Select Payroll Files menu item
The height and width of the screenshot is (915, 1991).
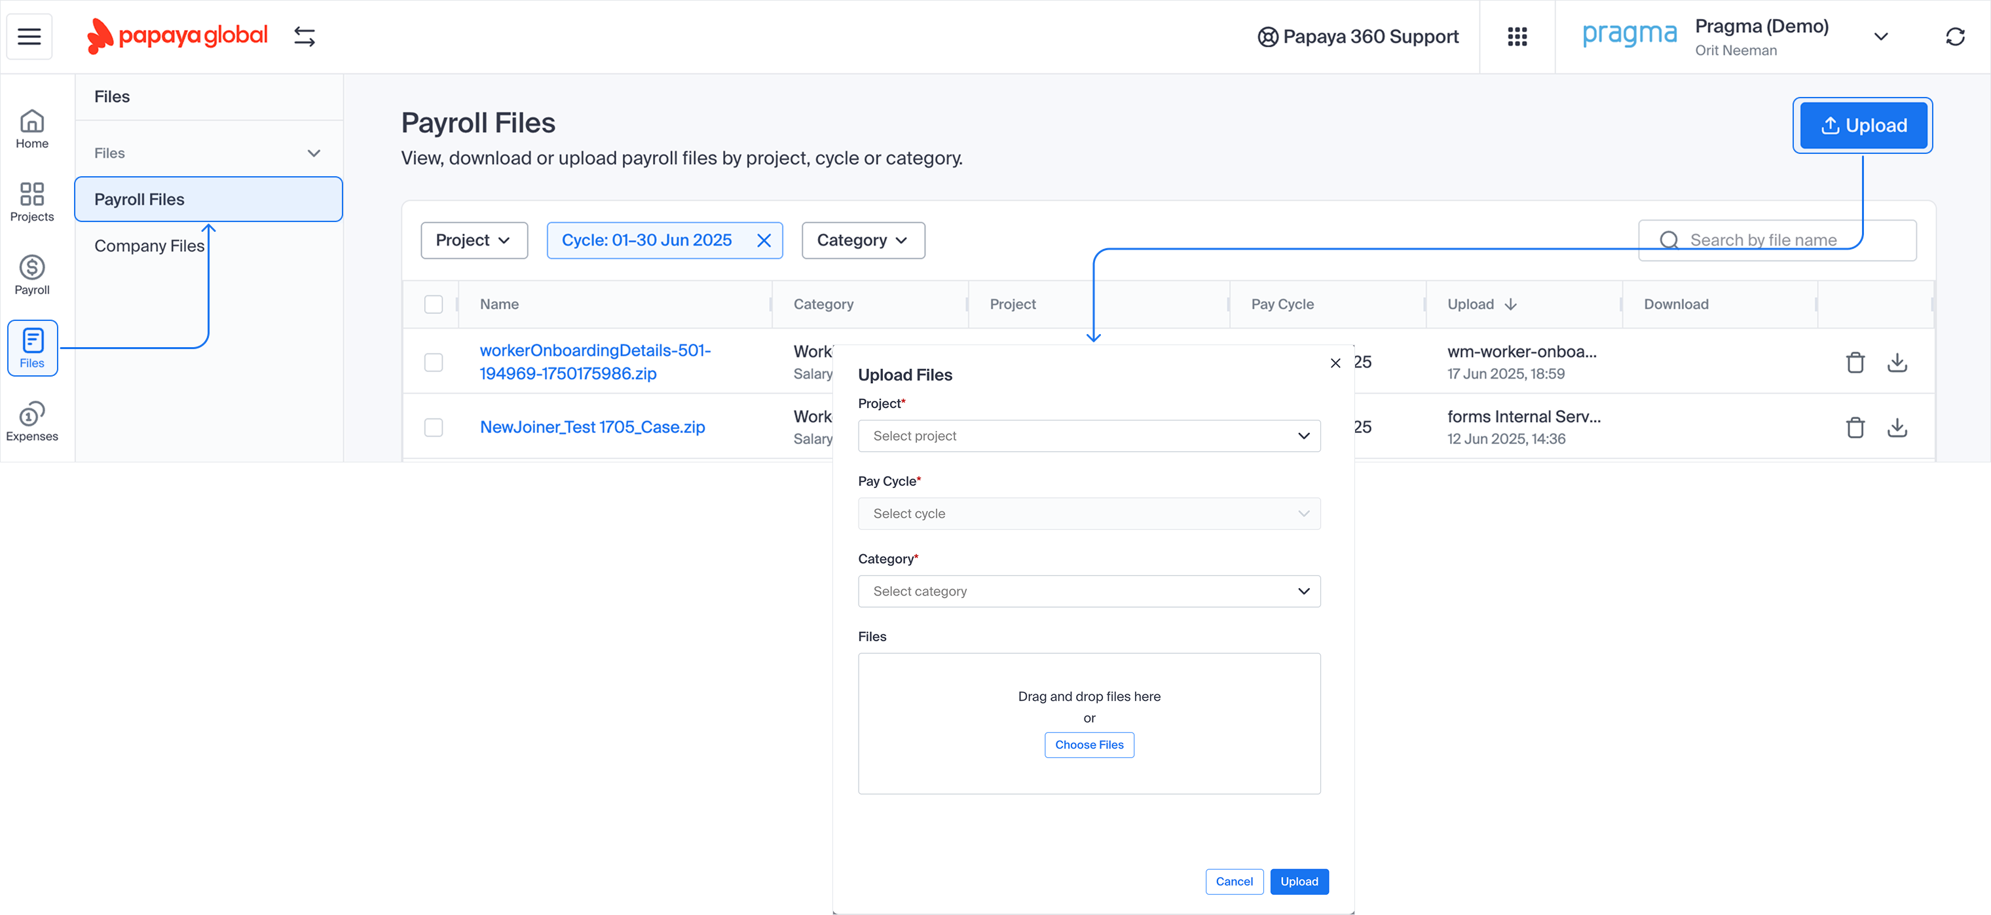208,199
